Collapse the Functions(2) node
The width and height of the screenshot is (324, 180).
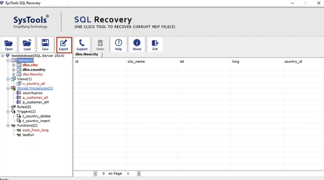click(x=8, y=126)
